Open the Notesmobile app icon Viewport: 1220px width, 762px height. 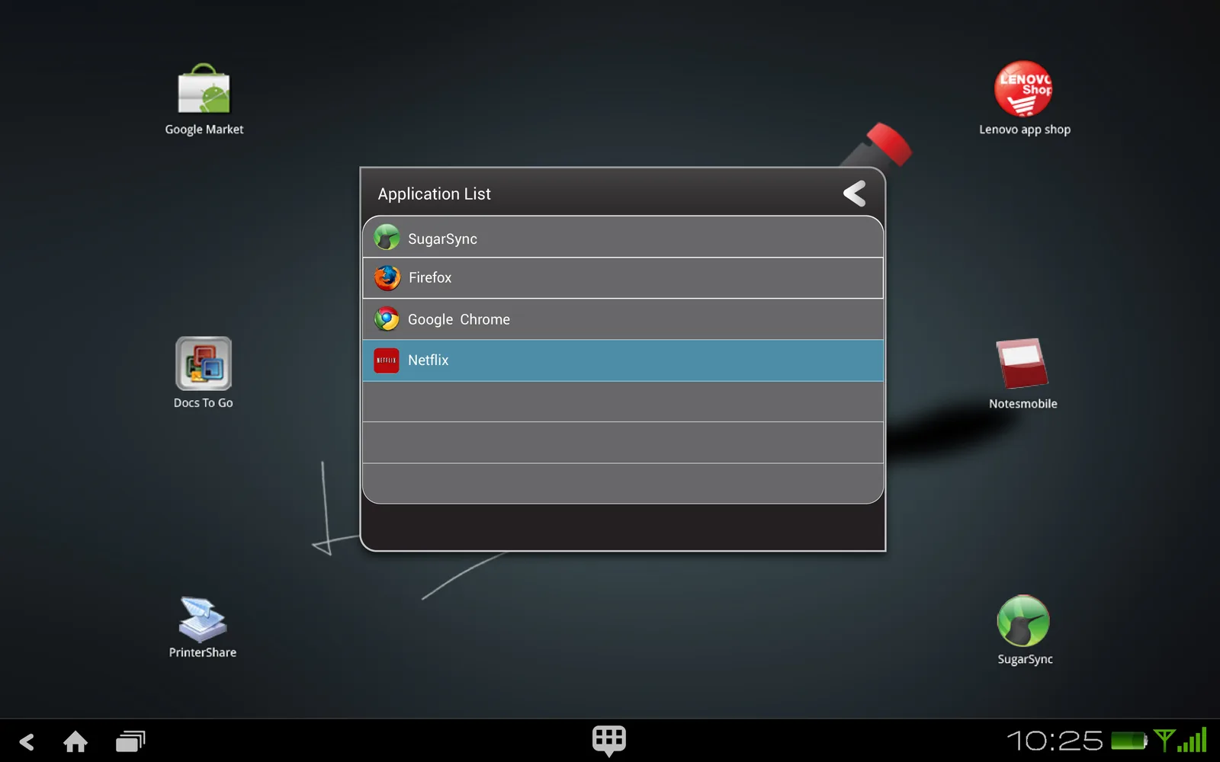click(1022, 363)
